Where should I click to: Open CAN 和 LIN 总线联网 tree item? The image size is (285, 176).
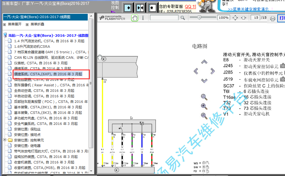tap(51, 58)
